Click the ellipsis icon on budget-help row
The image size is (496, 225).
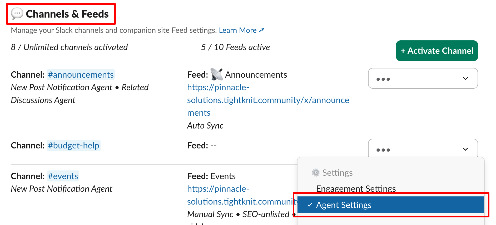pos(384,150)
